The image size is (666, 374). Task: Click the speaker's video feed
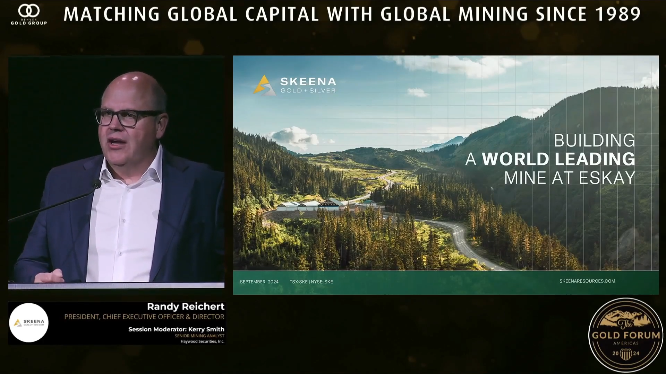[x=116, y=172]
